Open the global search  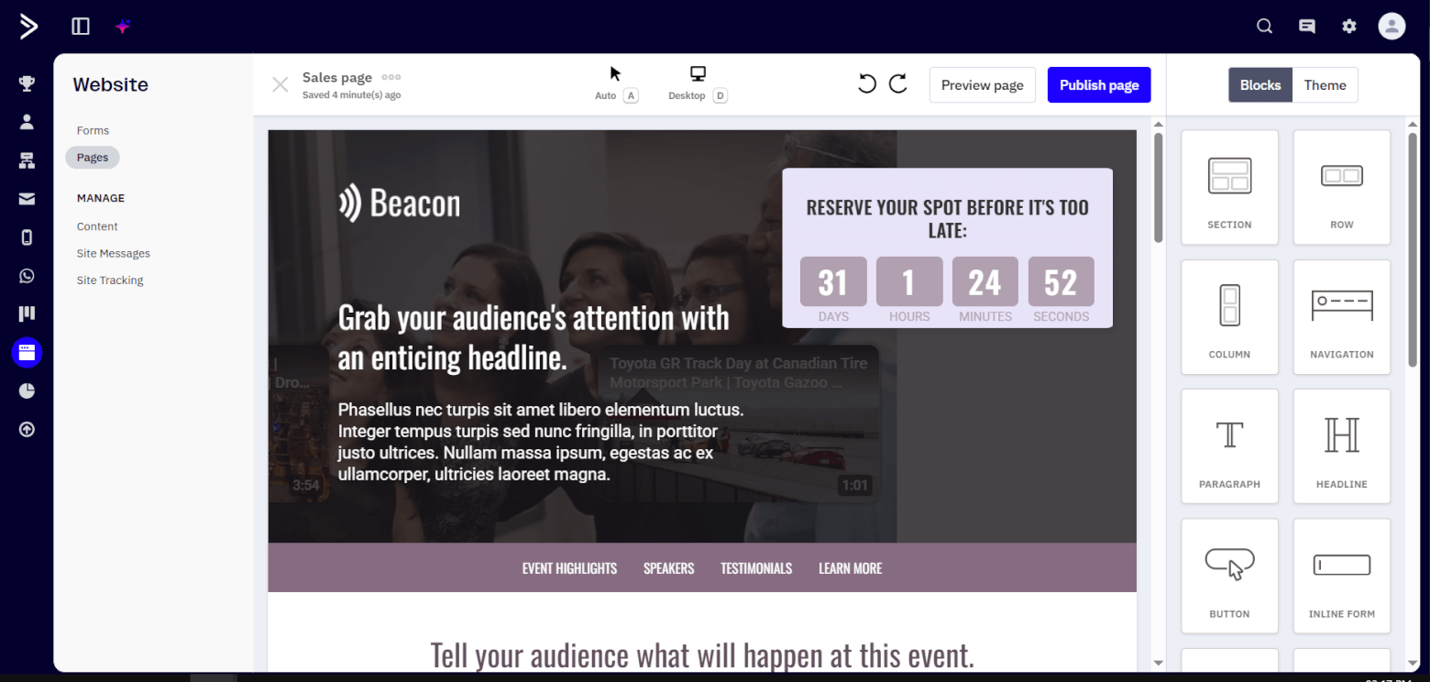point(1264,26)
